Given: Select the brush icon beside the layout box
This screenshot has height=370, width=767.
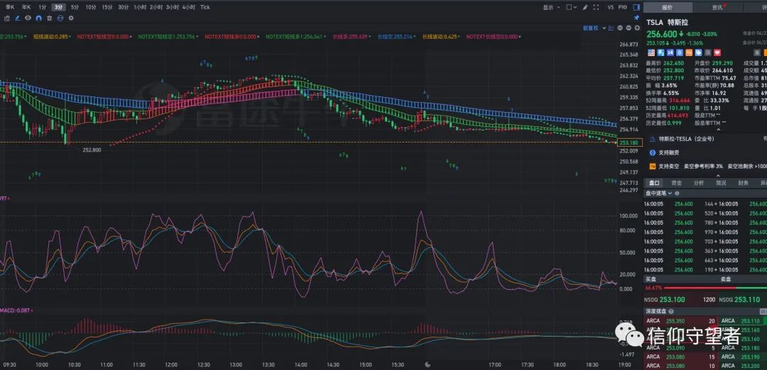Looking at the screenshot, I should click(x=585, y=7).
